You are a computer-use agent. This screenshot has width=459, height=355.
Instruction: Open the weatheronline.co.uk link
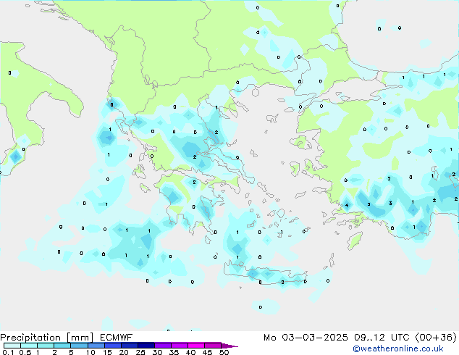click(398, 348)
